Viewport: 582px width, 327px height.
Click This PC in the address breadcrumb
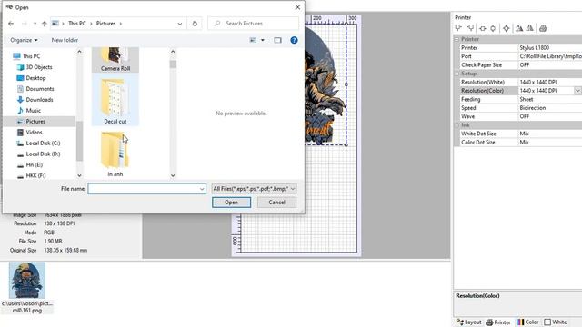tap(76, 24)
